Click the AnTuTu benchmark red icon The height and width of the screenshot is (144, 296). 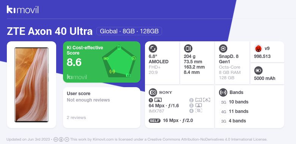tap(258, 49)
